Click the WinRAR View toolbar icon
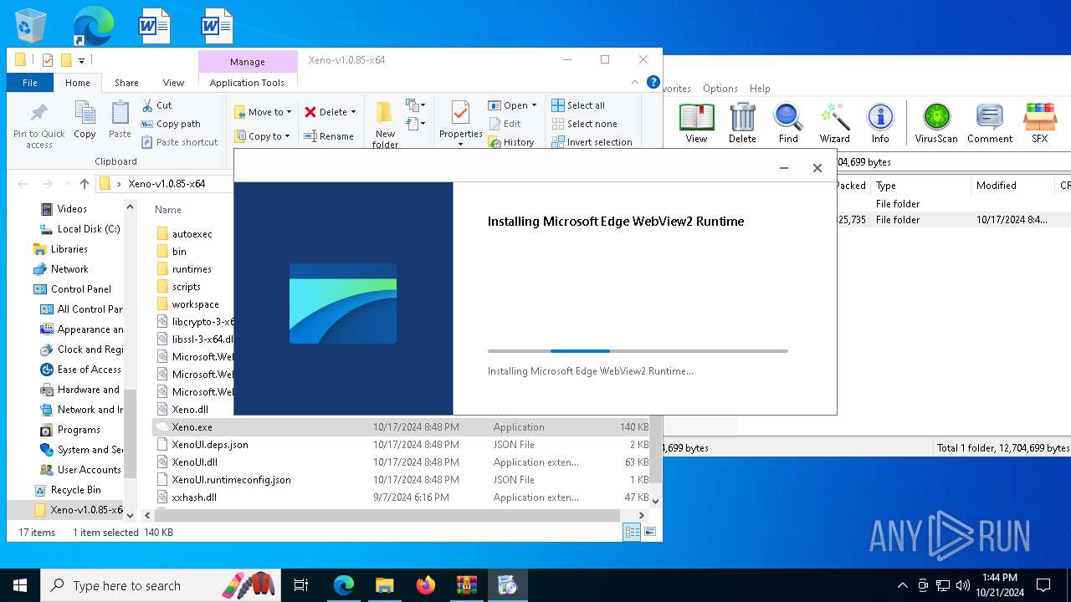The width and height of the screenshot is (1071, 602). pyautogui.click(x=696, y=124)
